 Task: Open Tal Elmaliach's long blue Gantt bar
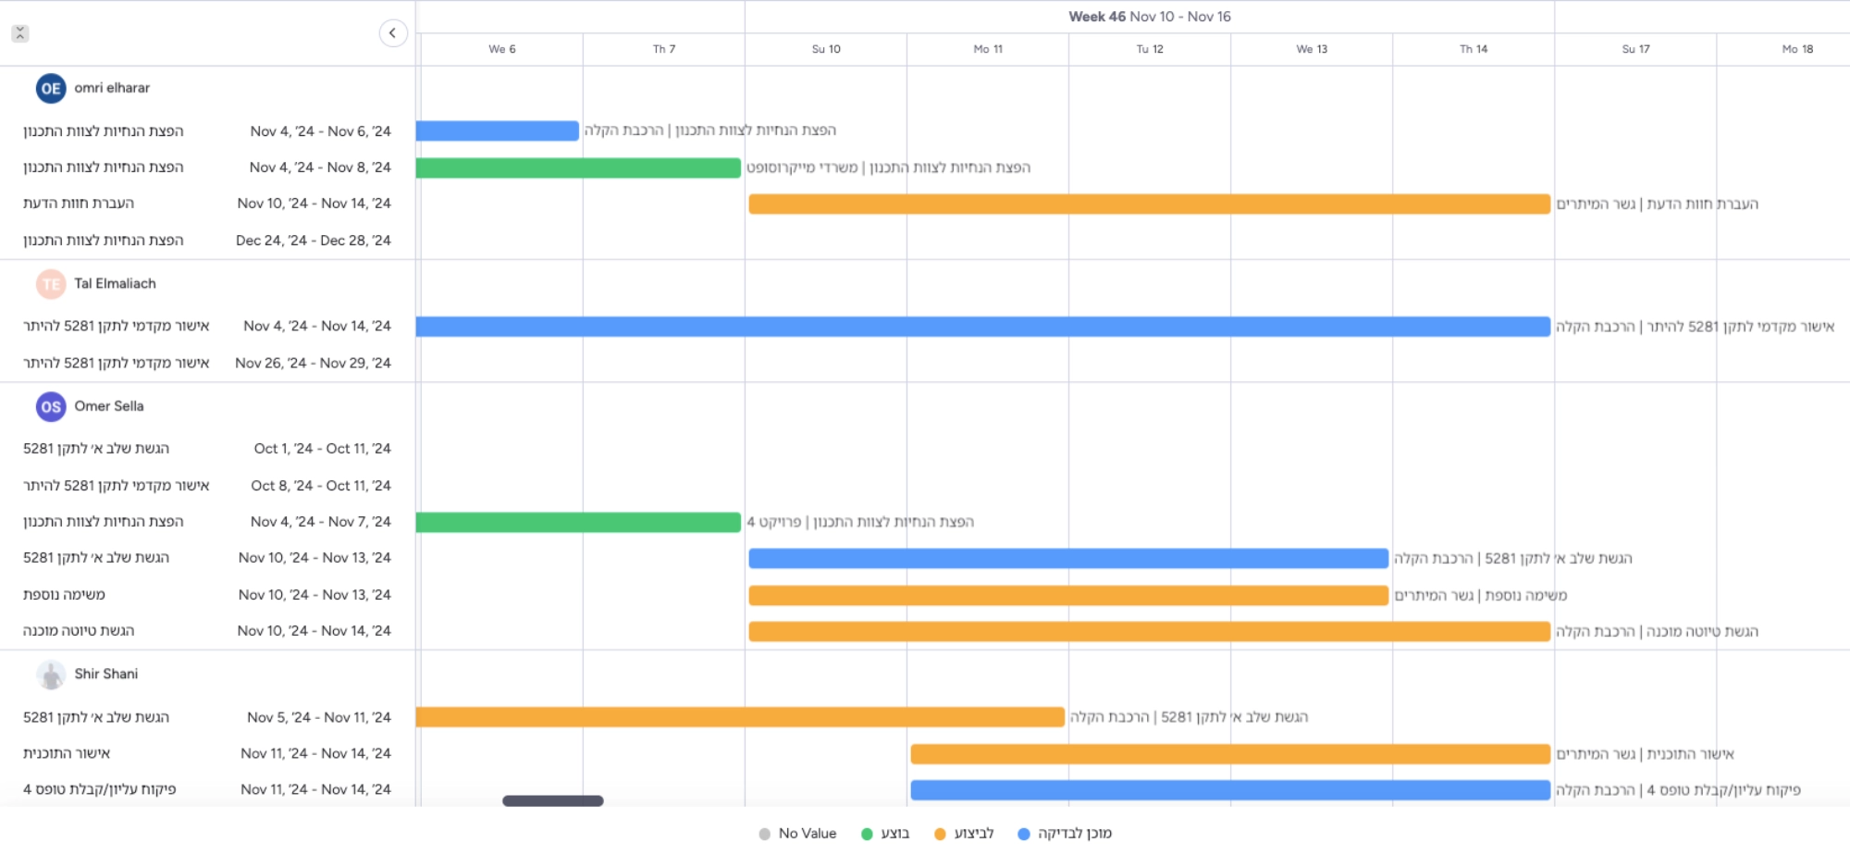[982, 327]
